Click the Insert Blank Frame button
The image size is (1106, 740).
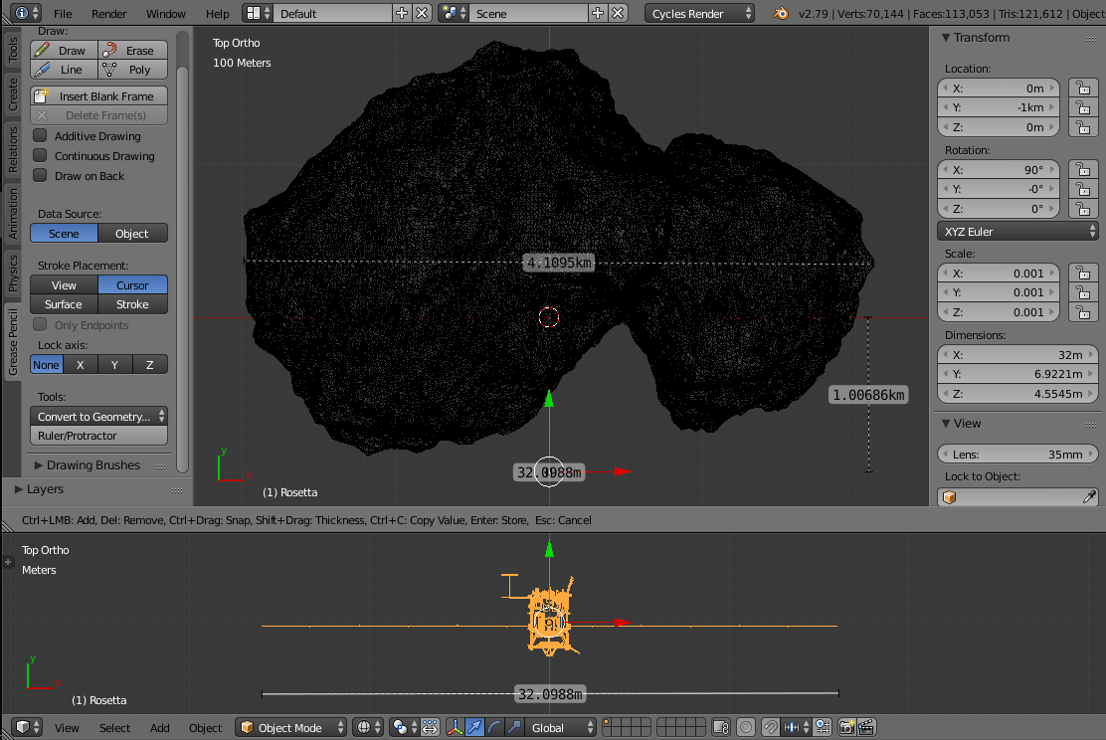click(x=98, y=95)
